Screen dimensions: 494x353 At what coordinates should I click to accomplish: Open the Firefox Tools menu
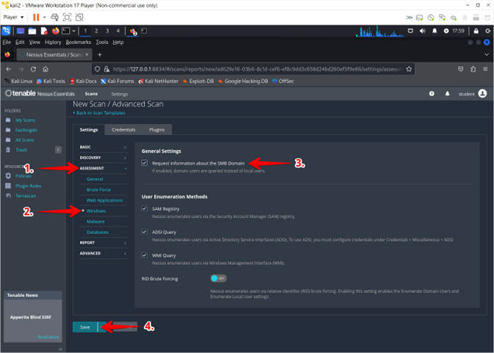pyautogui.click(x=101, y=42)
